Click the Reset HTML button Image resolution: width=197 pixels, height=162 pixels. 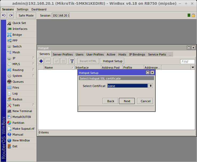coord(88,61)
